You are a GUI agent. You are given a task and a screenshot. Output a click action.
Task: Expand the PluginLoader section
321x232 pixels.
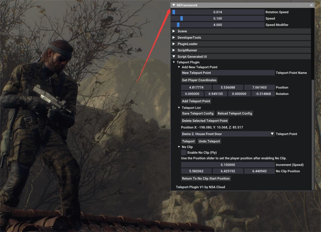click(174, 44)
